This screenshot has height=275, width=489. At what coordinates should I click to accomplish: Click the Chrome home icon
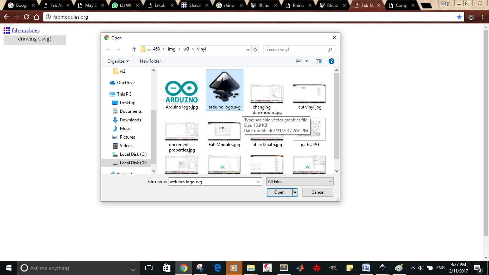pyautogui.click(x=36, y=17)
